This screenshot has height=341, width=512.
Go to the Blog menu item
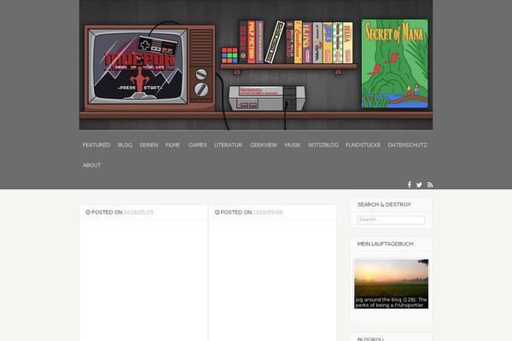click(x=125, y=145)
